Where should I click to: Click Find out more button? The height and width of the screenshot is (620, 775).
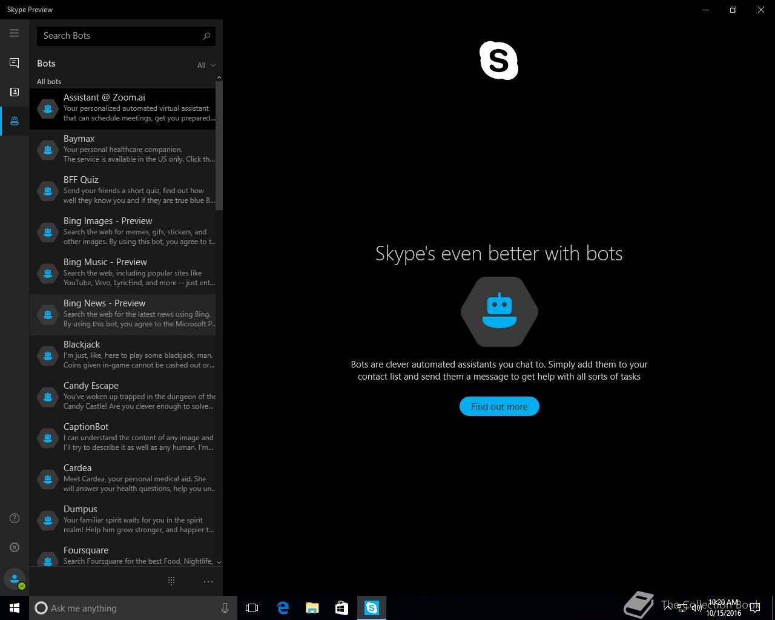(499, 406)
